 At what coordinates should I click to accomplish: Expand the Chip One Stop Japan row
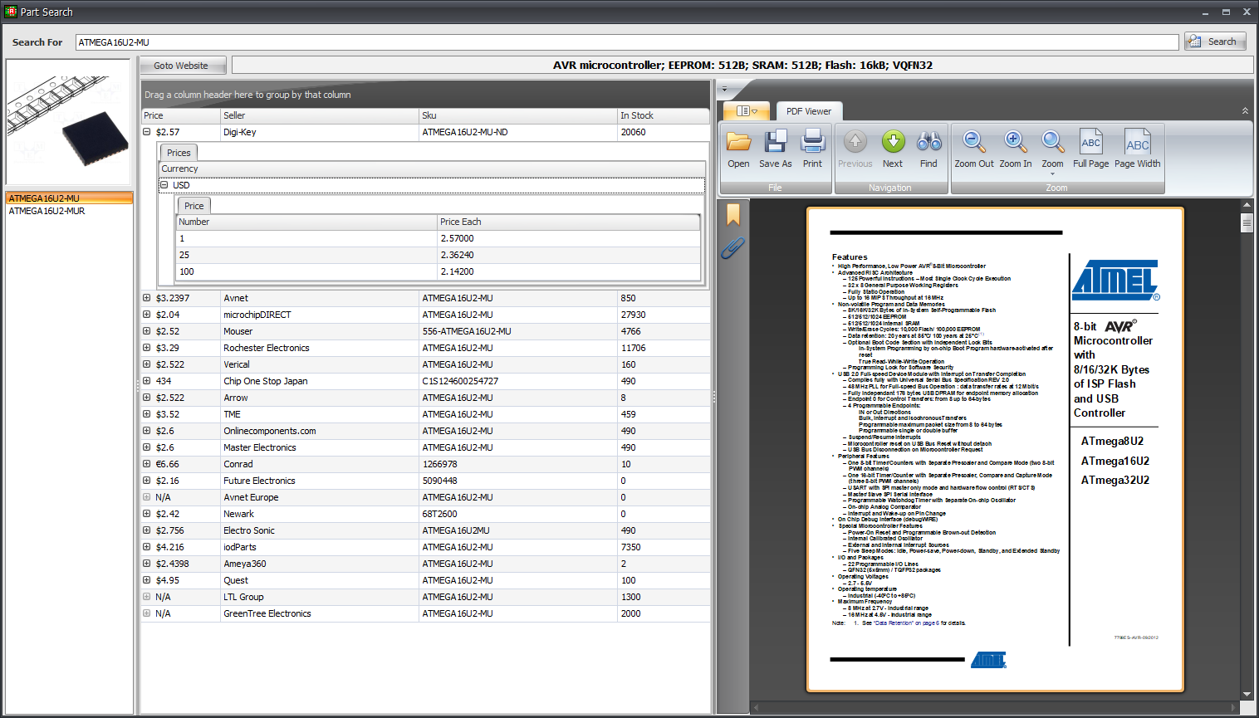[146, 381]
